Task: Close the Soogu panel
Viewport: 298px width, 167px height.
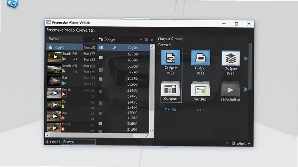Action: point(152,40)
